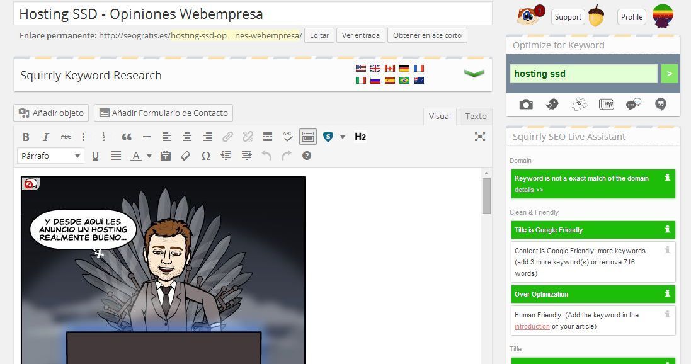Decrease the indent
The width and height of the screenshot is (691, 364).
point(226,156)
